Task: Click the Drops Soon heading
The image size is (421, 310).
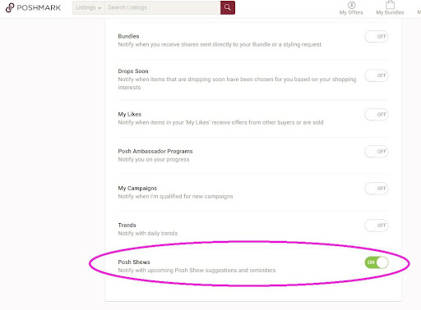Action: (x=133, y=71)
